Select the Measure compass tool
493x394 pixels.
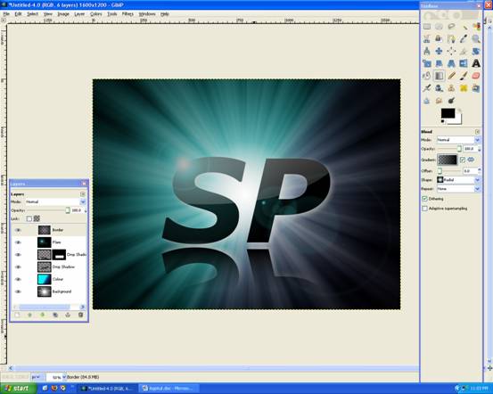(x=427, y=51)
